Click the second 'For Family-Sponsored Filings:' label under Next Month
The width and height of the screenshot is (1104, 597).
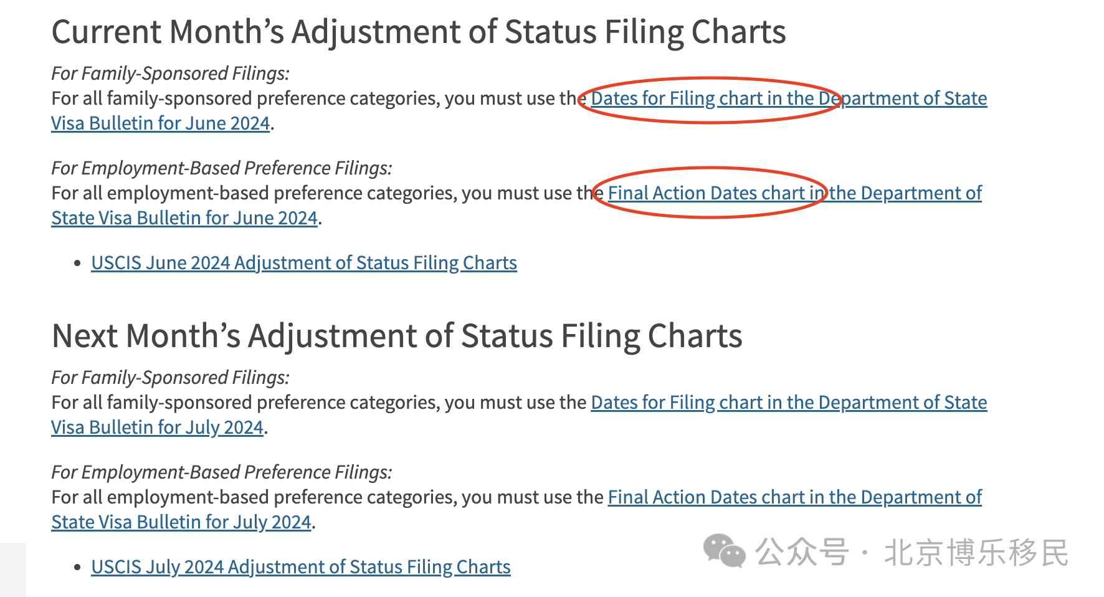[170, 378]
